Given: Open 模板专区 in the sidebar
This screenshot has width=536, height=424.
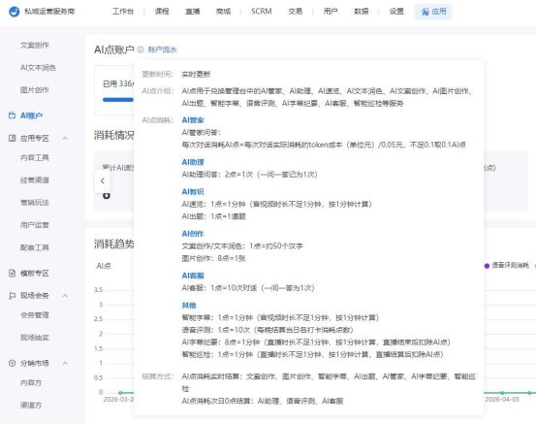Looking at the screenshot, I should point(35,273).
